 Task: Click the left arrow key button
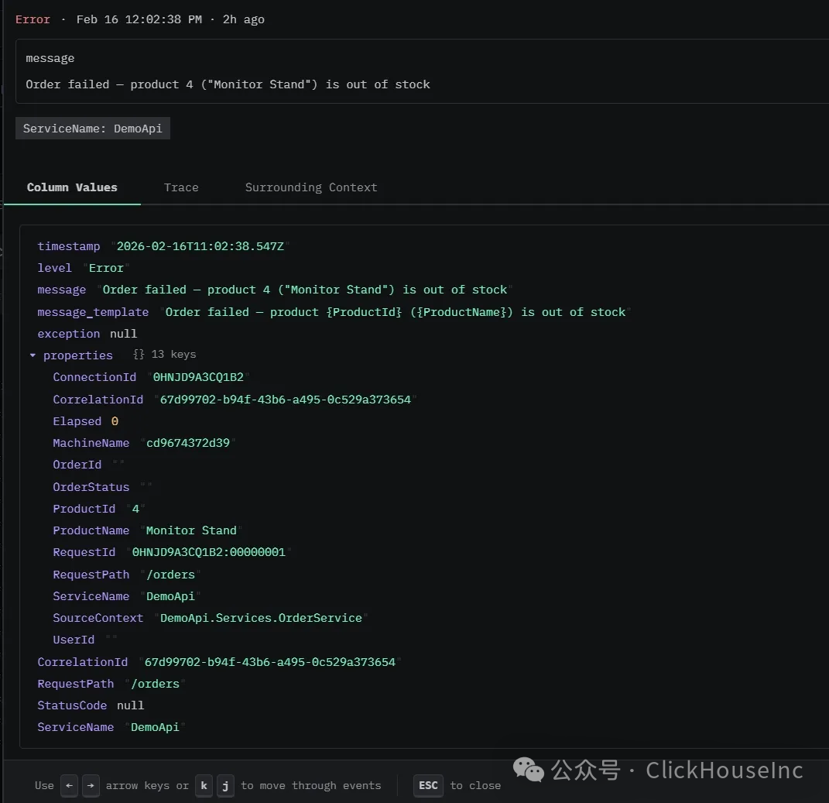[x=69, y=785]
